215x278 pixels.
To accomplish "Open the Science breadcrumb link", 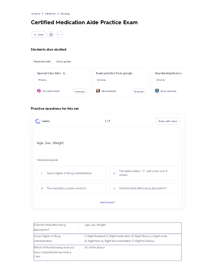I will pyautogui.click(x=36, y=13).
